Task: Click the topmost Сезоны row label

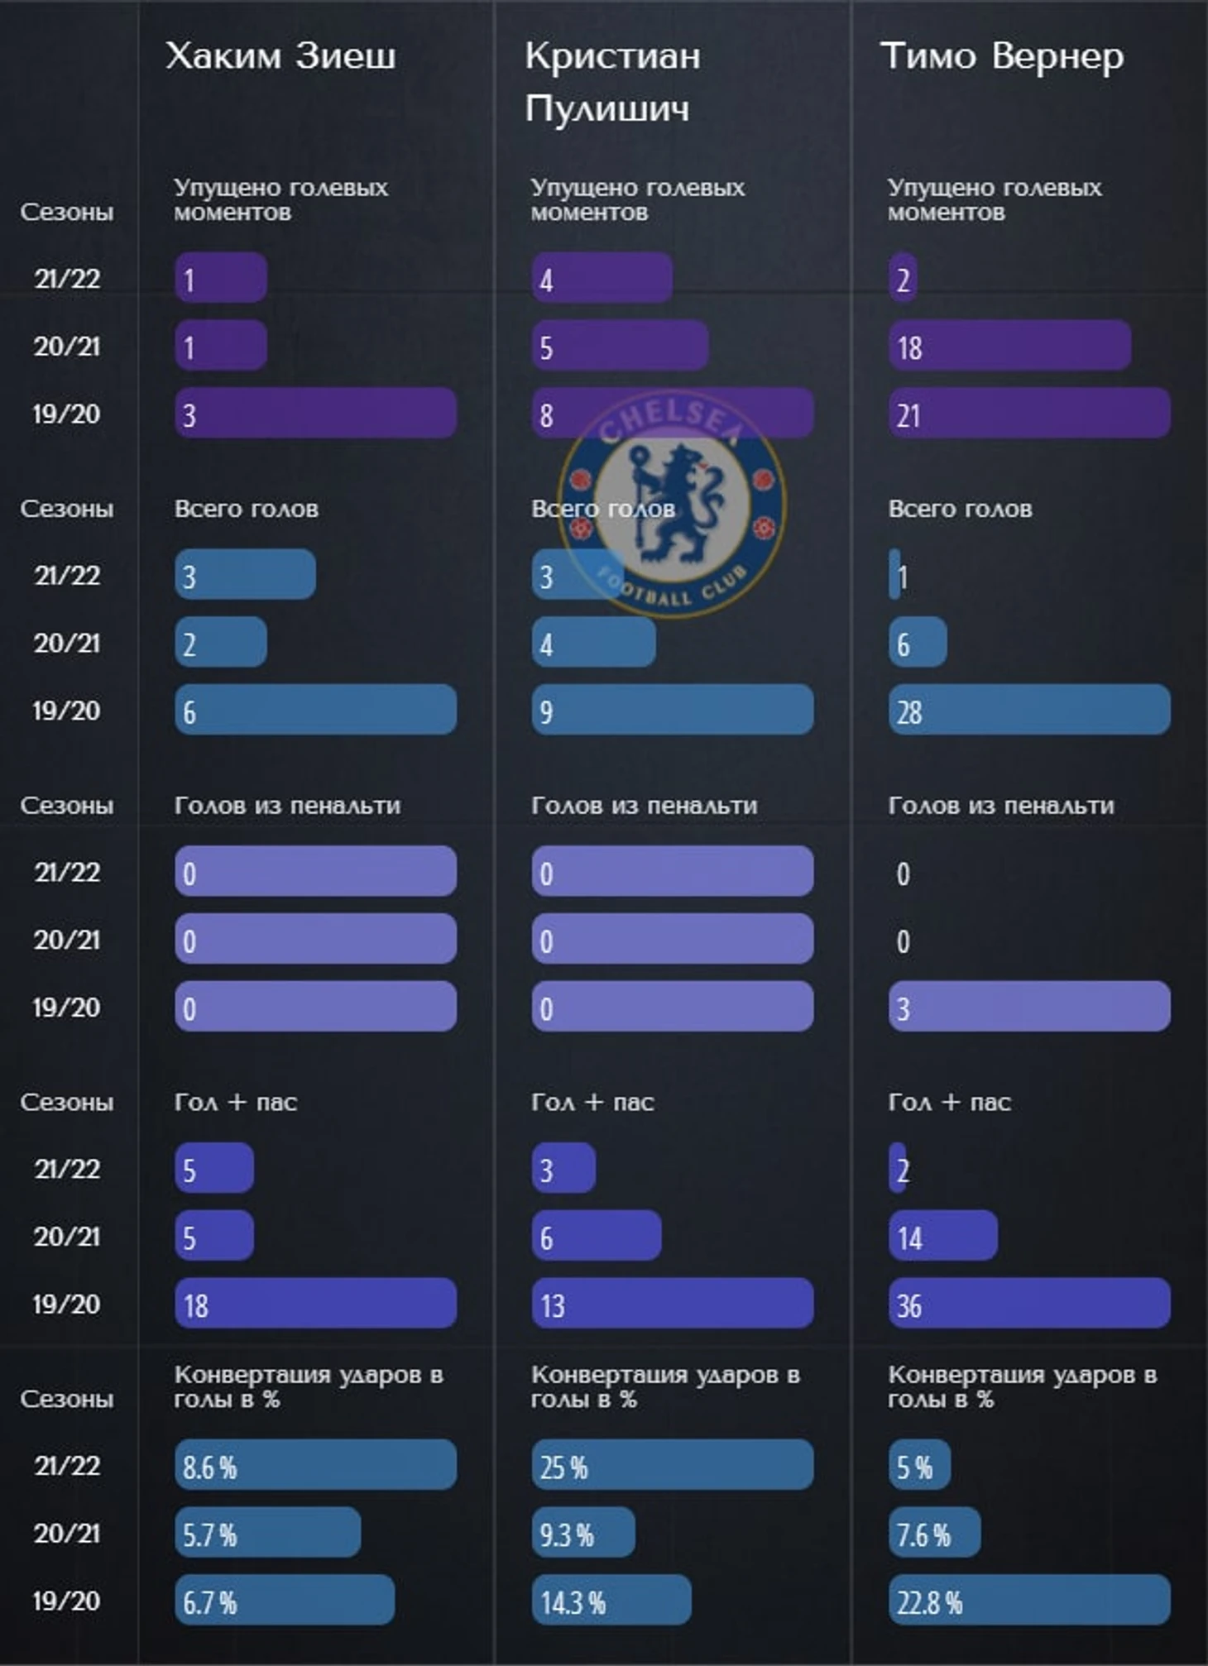Action: pos(67,213)
